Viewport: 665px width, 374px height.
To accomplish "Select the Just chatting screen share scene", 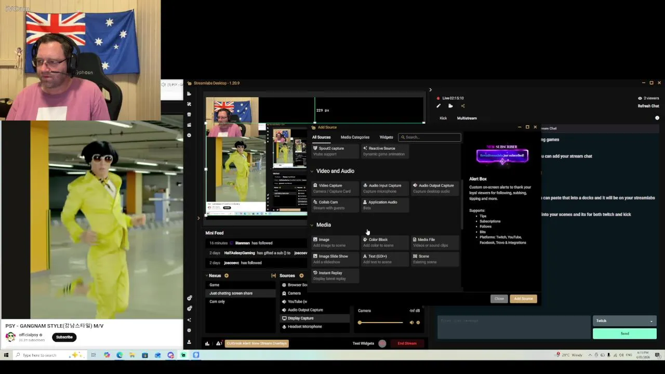I will (x=240, y=293).
